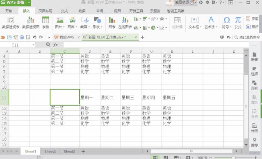Switch to the 数据 ribbon tab
262x159 pixels.
(x=82, y=11)
